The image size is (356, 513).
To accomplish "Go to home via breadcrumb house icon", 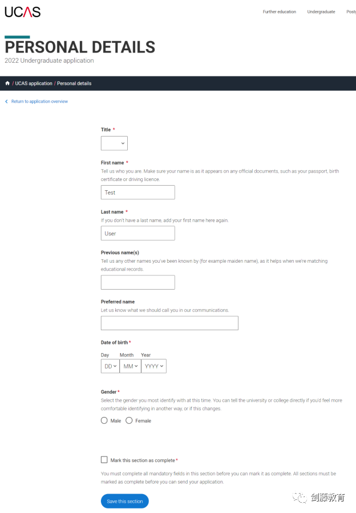I will (7, 83).
